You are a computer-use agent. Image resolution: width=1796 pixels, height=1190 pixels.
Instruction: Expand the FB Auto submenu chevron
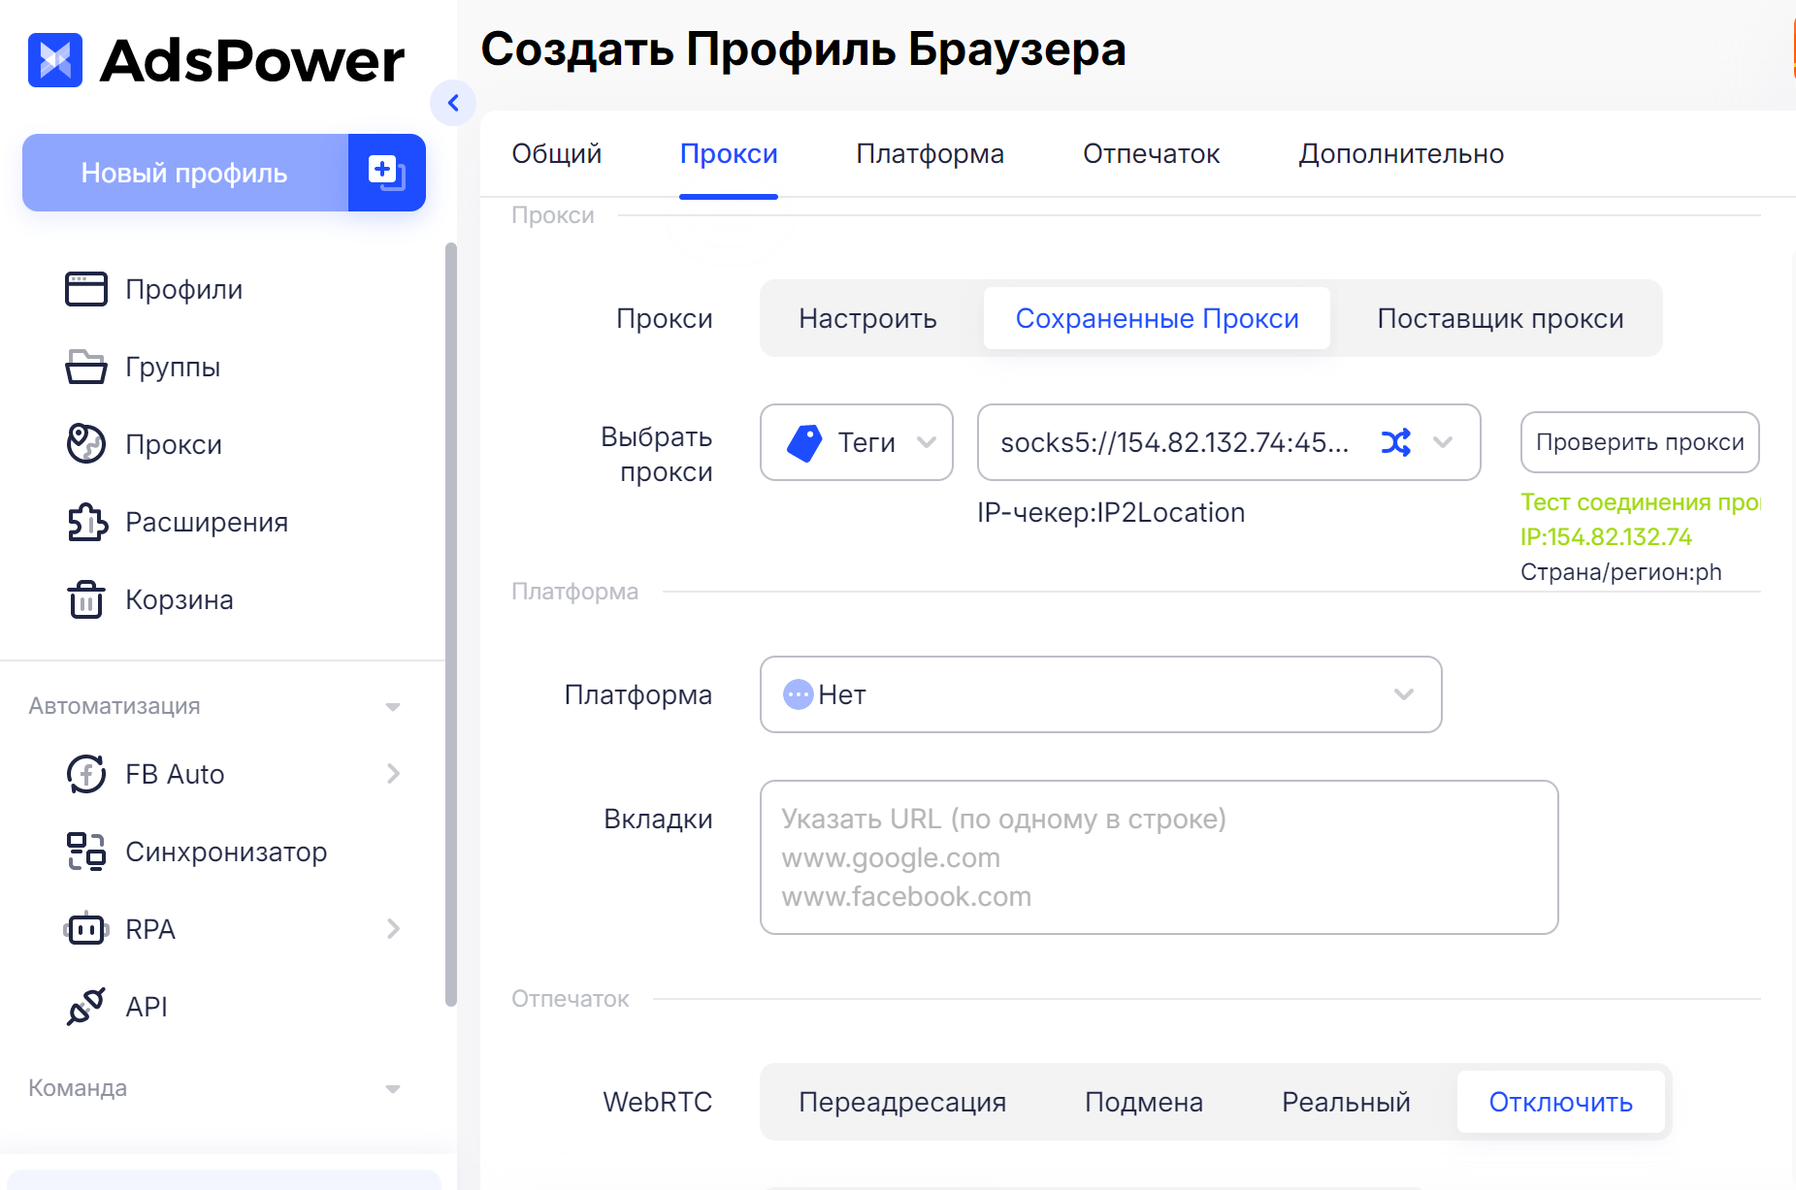click(393, 774)
